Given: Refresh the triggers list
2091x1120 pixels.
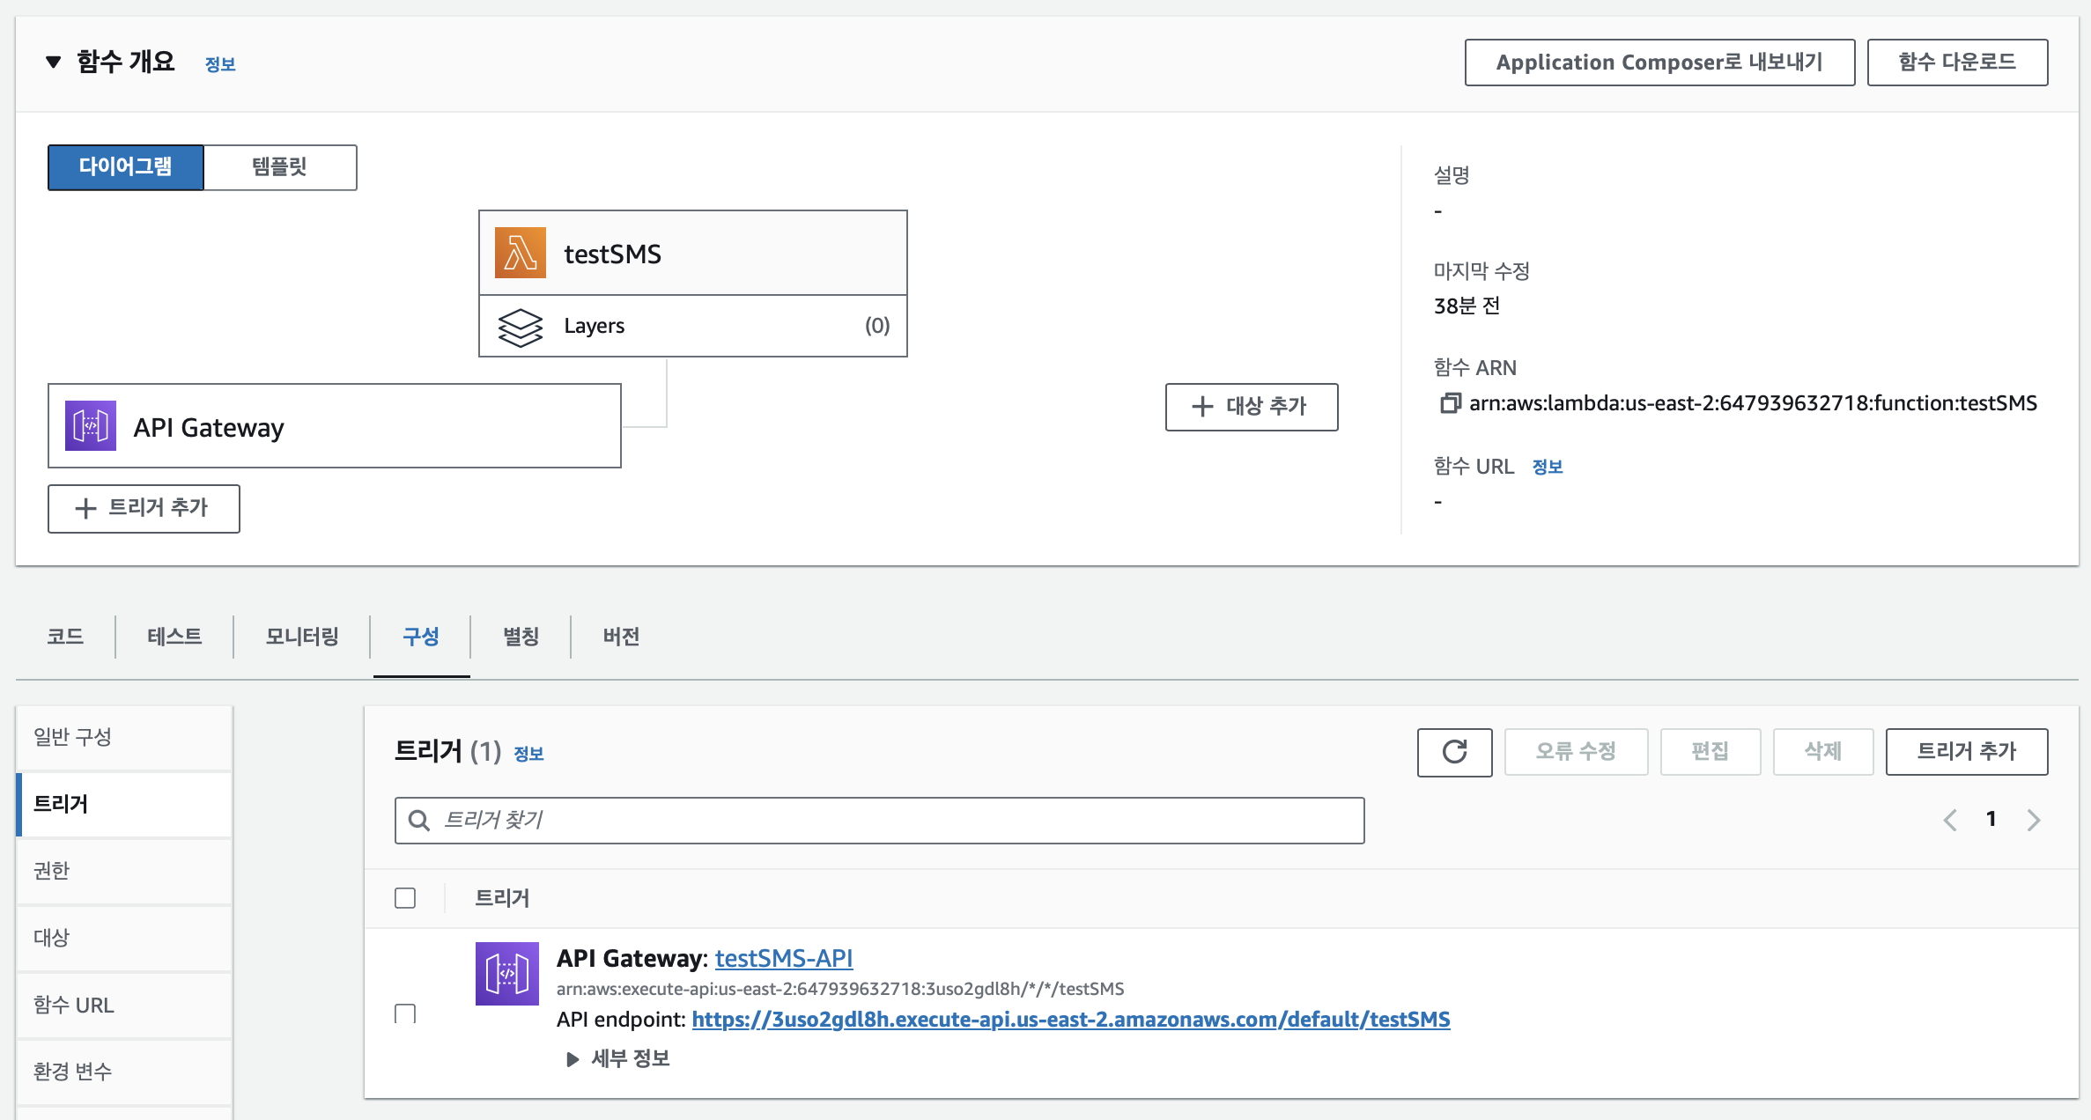Looking at the screenshot, I should [x=1454, y=752].
